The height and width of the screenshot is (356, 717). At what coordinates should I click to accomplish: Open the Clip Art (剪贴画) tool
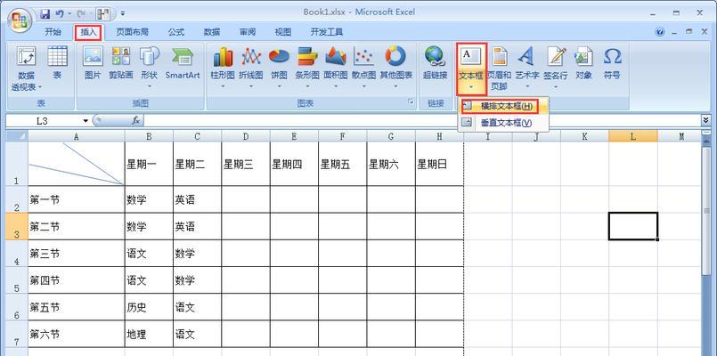[121, 63]
